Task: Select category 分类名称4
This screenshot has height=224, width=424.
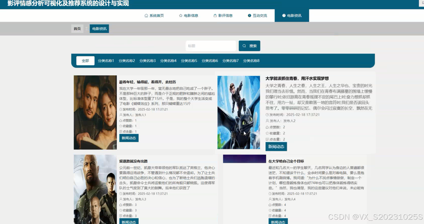Action: pos(168,61)
